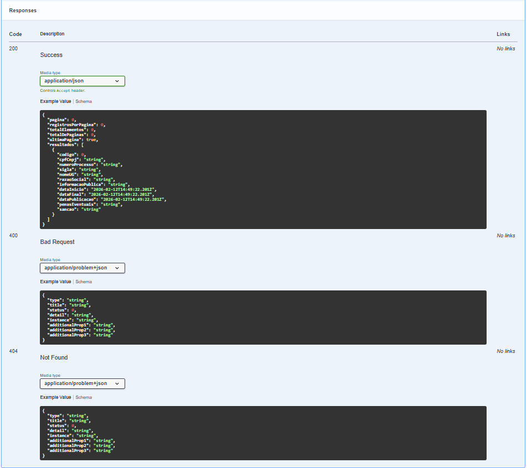Click the "dataFinal" timestamp line

[106, 195]
